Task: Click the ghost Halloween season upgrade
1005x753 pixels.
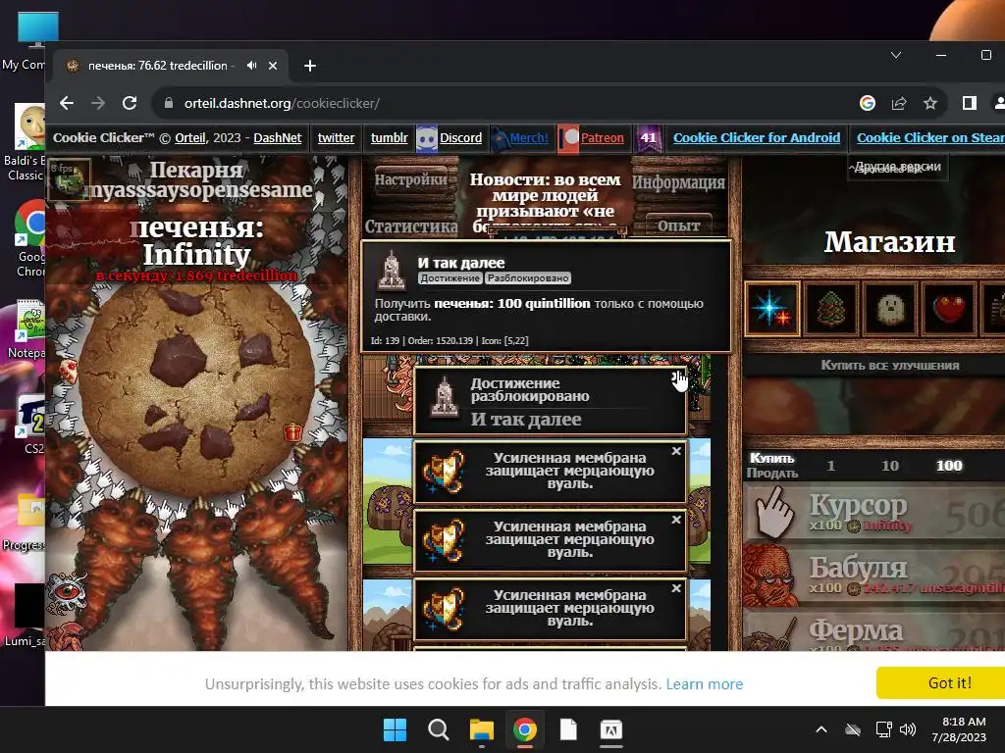Action: (x=889, y=309)
